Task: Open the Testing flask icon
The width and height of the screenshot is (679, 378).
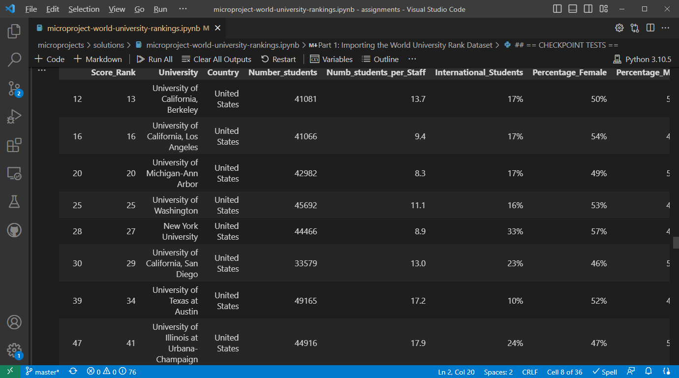Action: click(14, 201)
